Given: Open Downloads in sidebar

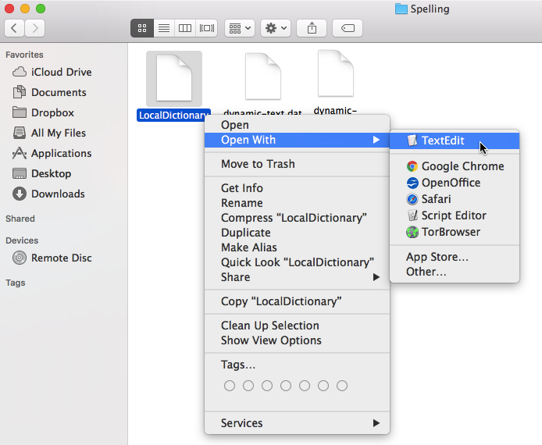Looking at the screenshot, I should click(48, 194).
